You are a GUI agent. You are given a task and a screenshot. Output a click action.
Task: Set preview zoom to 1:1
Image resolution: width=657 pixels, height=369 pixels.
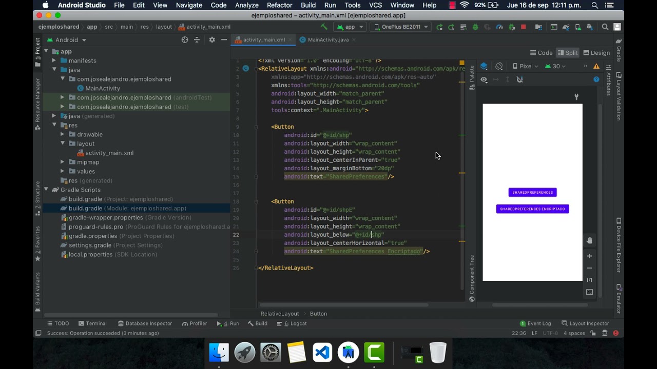[x=589, y=280]
